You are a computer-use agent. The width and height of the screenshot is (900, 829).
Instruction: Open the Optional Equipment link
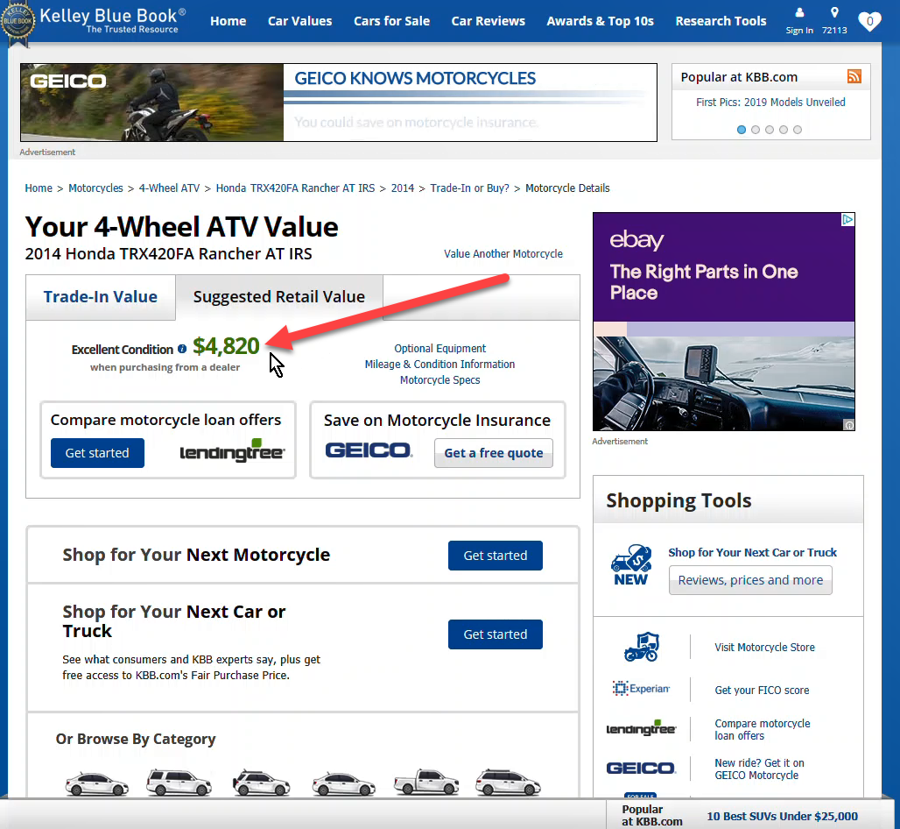coord(439,349)
